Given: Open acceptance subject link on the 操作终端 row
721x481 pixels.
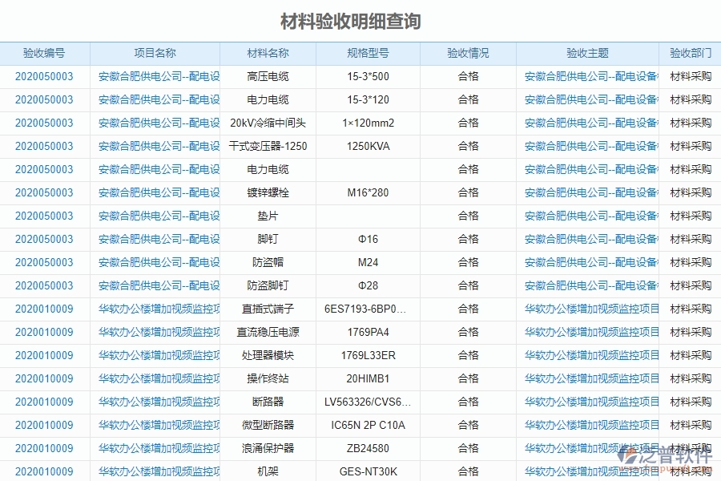Looking at the screenshot, I should (x=587, y=378).
